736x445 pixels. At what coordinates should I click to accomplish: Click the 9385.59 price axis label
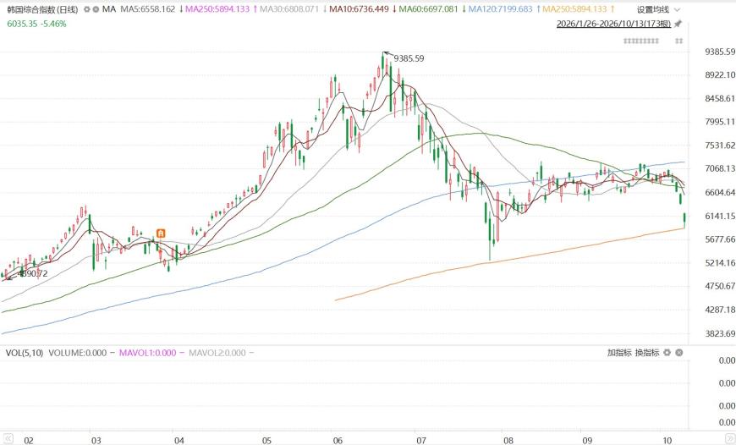720,52
